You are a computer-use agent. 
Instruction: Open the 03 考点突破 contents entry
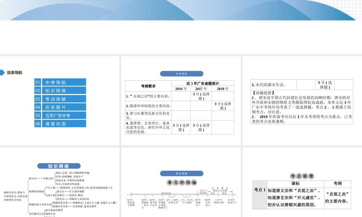tap(60, 99)
